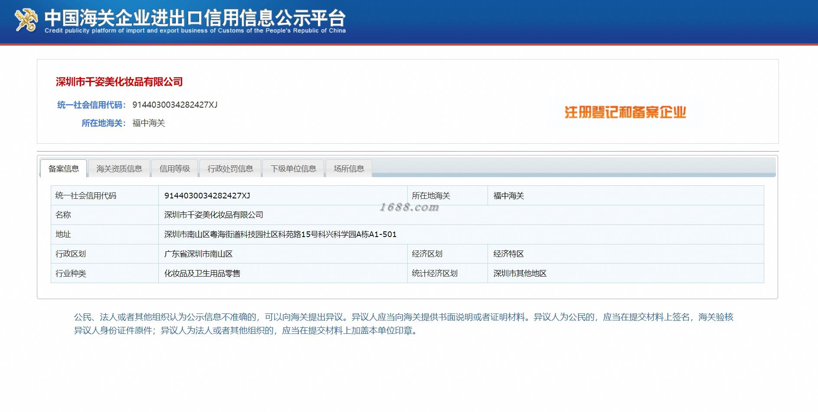Click the 经济区划 label
The image size is (818, 412).
(x=427, y=254)
